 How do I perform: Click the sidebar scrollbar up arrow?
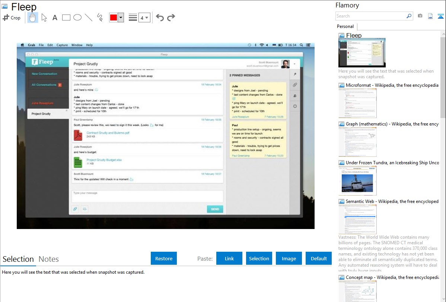pyautogui.click(x=443, y=34)
